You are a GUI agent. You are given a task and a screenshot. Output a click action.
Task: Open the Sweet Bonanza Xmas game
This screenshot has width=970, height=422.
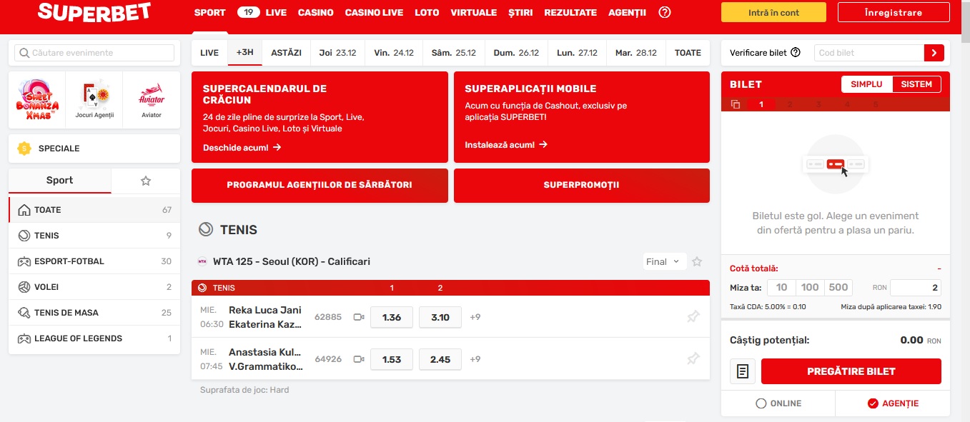tap(36, 100)
